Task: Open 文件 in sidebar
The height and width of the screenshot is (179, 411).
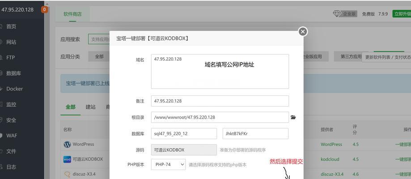Action: point(11,151)
